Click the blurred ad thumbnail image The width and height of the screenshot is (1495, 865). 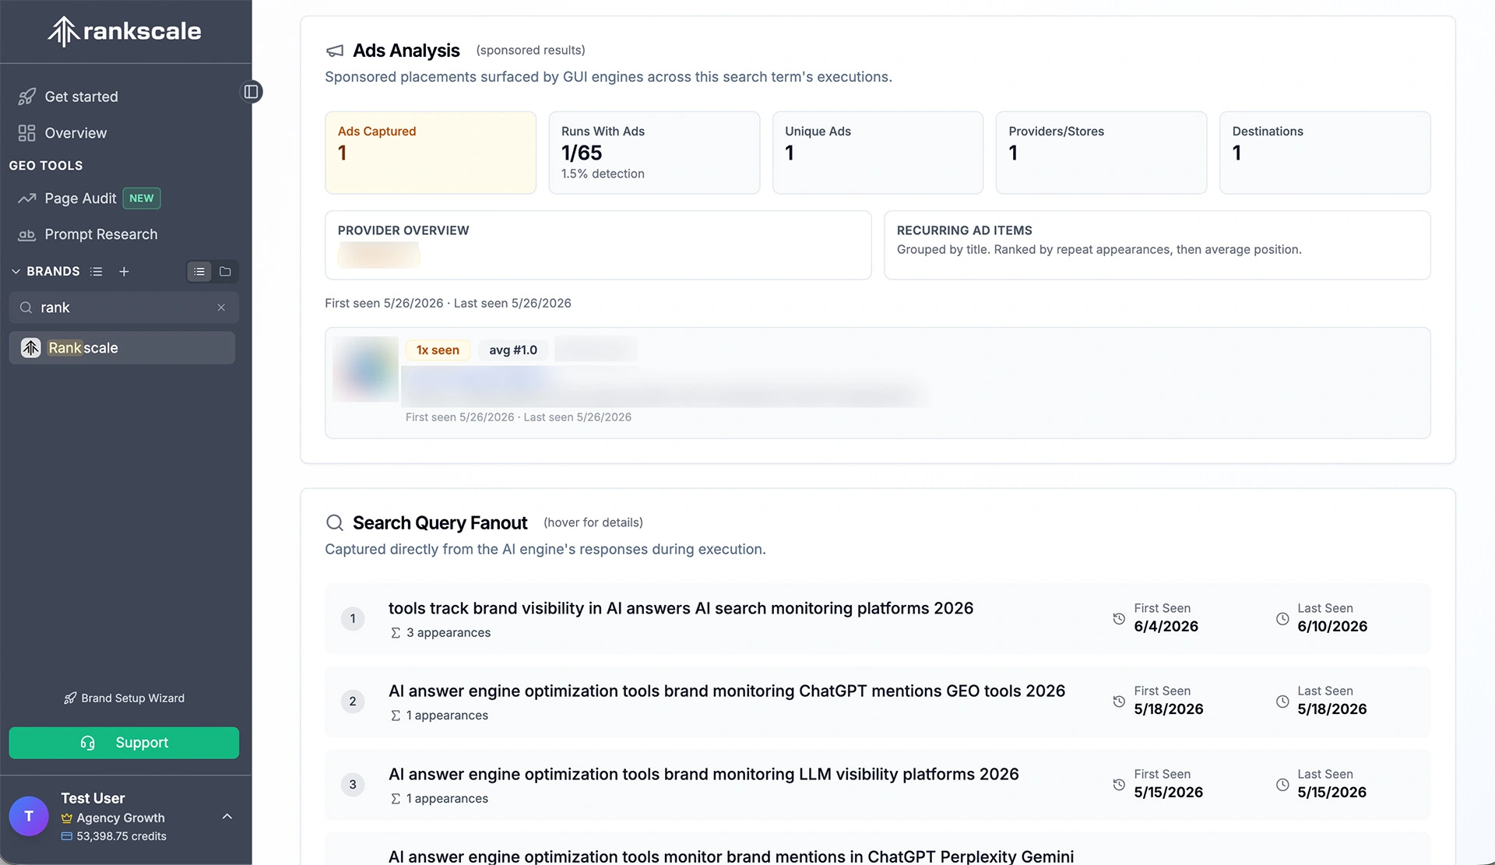[365, 369]
